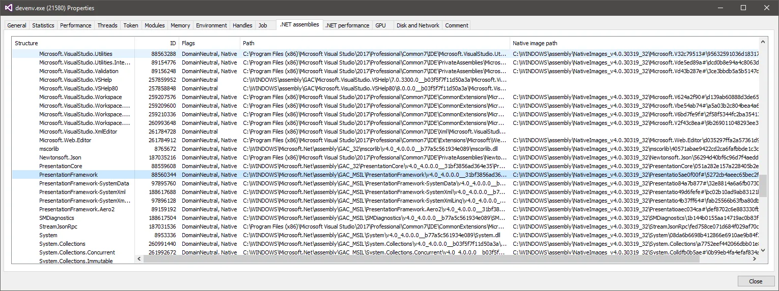Open the .NET performance tab
Screen dimensions: 779x291
[x=347, y=25]
